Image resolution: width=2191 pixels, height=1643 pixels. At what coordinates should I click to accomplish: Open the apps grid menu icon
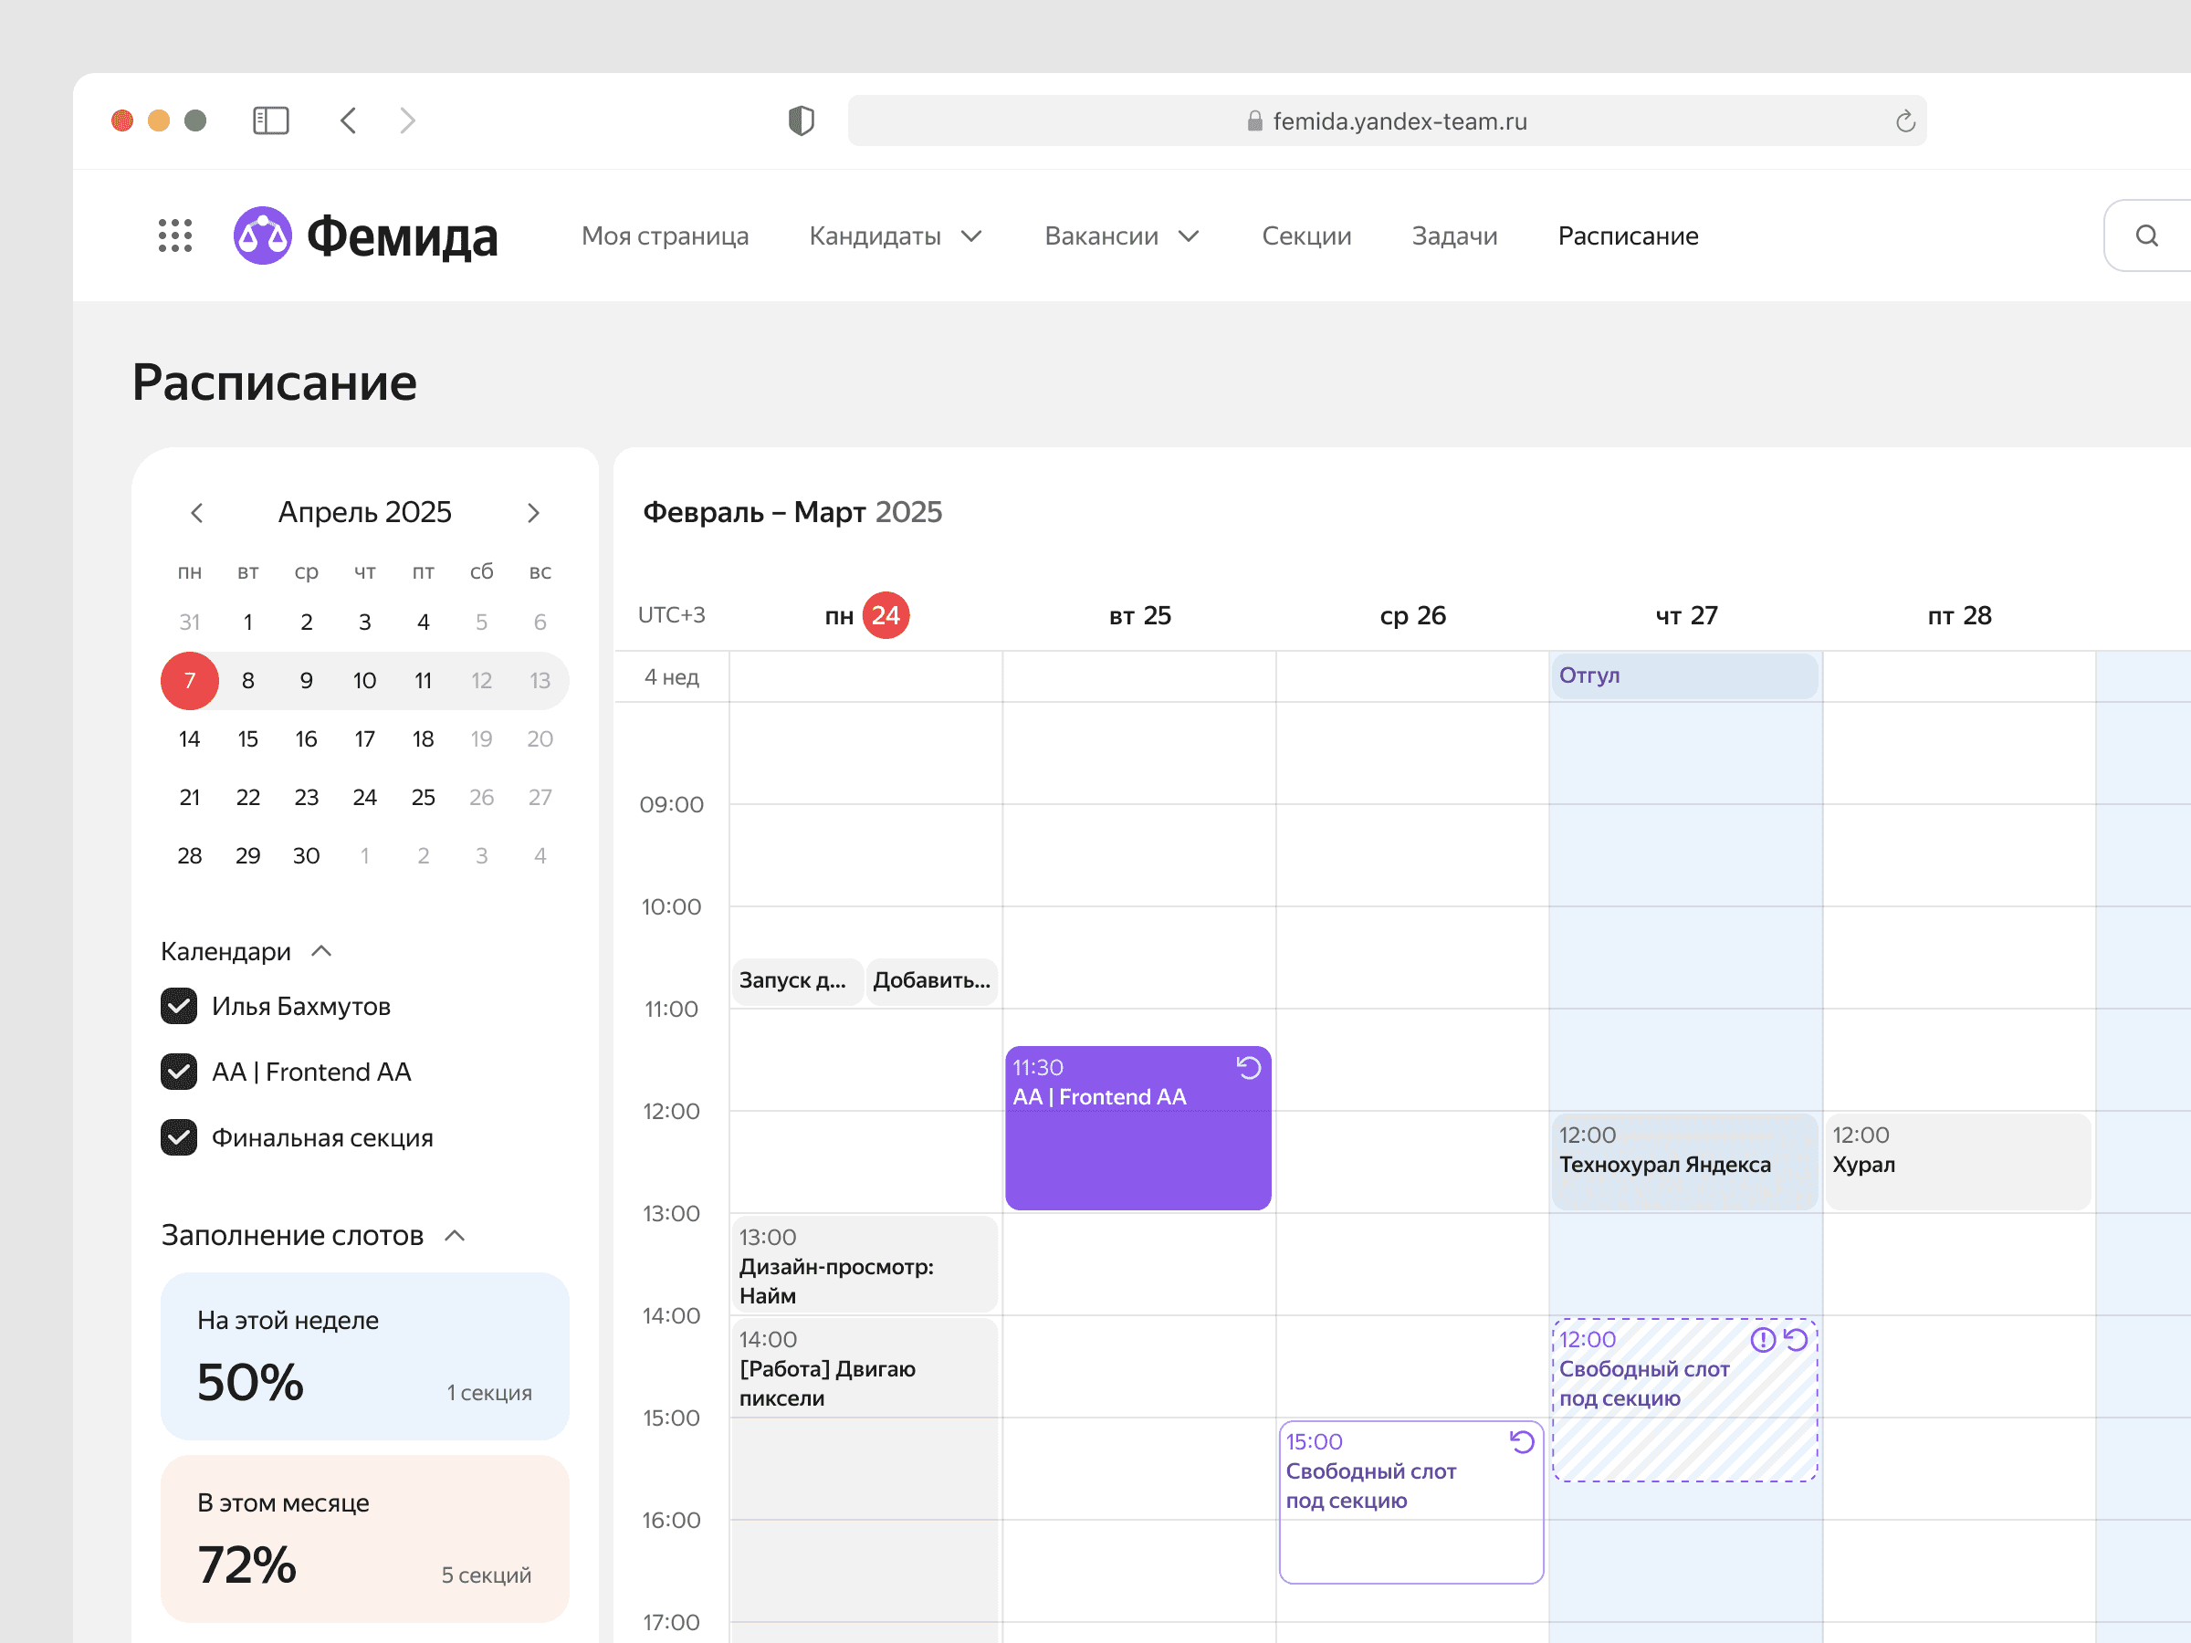pos(175,235)
